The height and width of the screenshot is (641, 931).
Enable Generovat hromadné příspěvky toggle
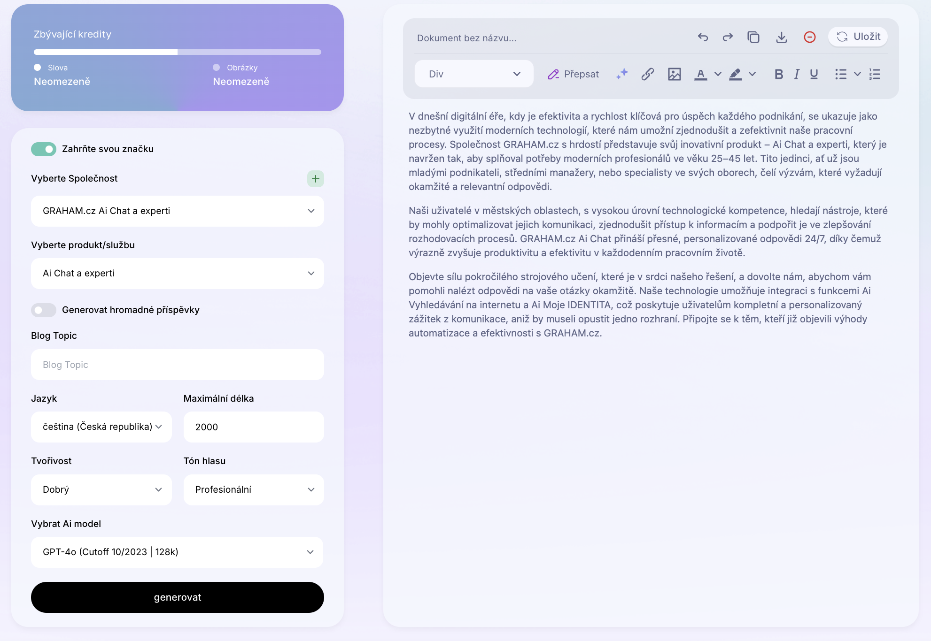(44, 310)
